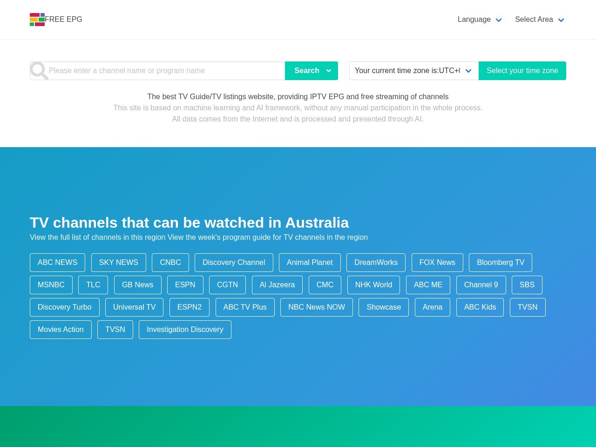This screenshot has height=447, width=596.
Task: Open the ABC Kids channel
Action: (480, 307)
